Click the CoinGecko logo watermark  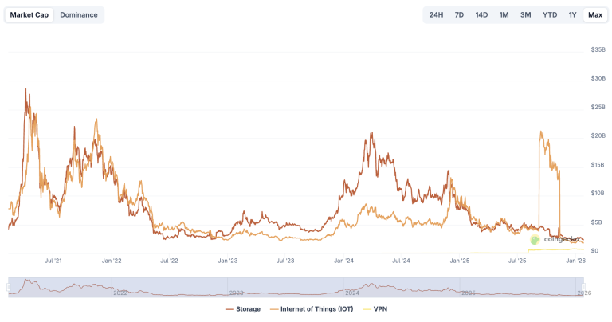tap(555, 239)
